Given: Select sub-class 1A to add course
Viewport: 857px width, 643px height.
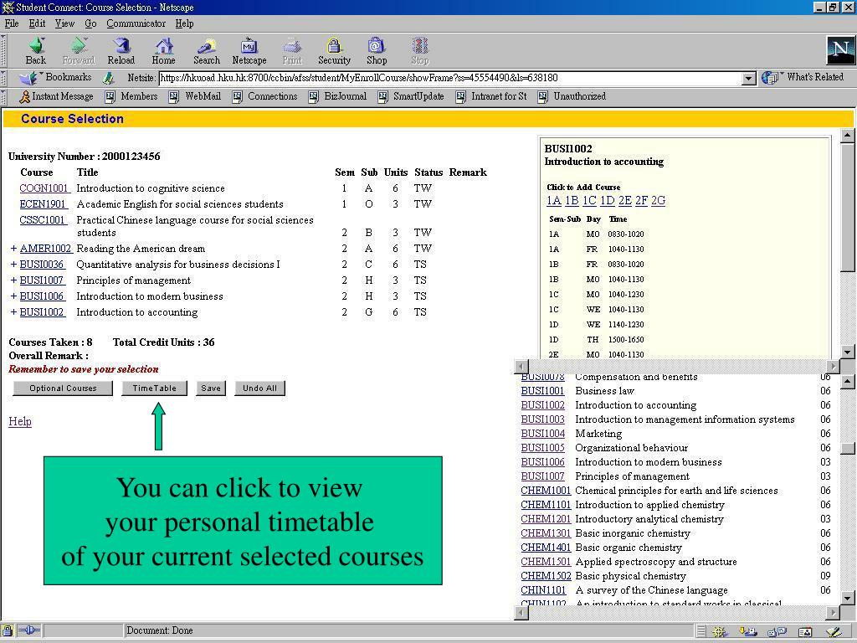Looking at the screenshot, I should pyautogui.click(x=554, y=201).
